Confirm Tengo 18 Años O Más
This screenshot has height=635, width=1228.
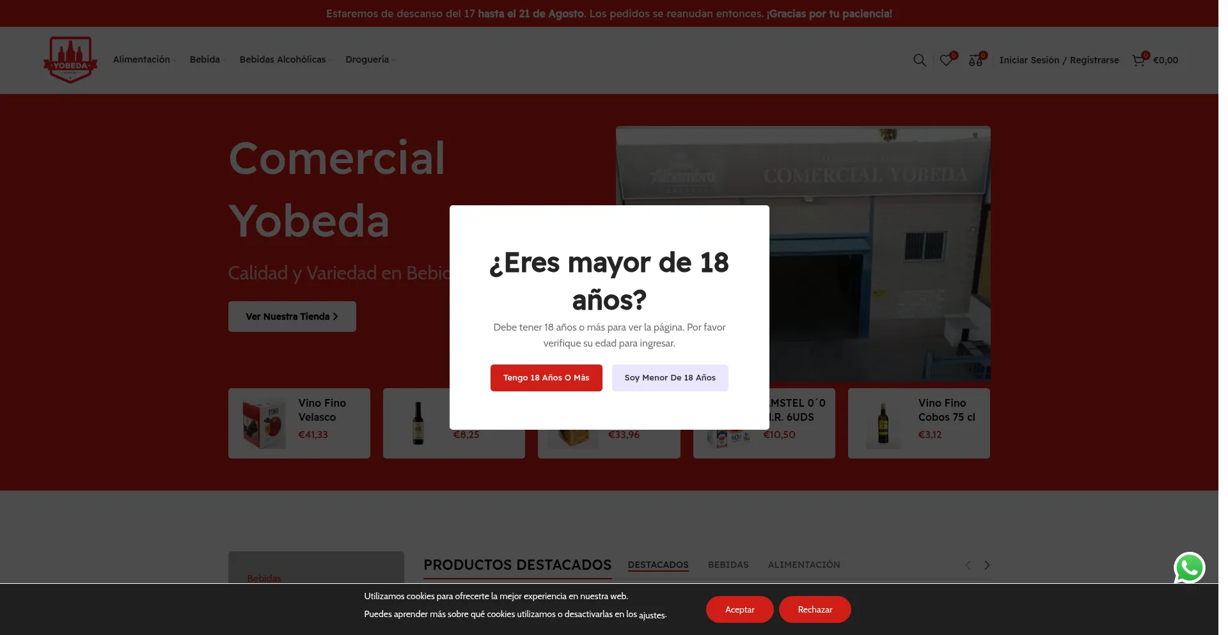point(546,378)
